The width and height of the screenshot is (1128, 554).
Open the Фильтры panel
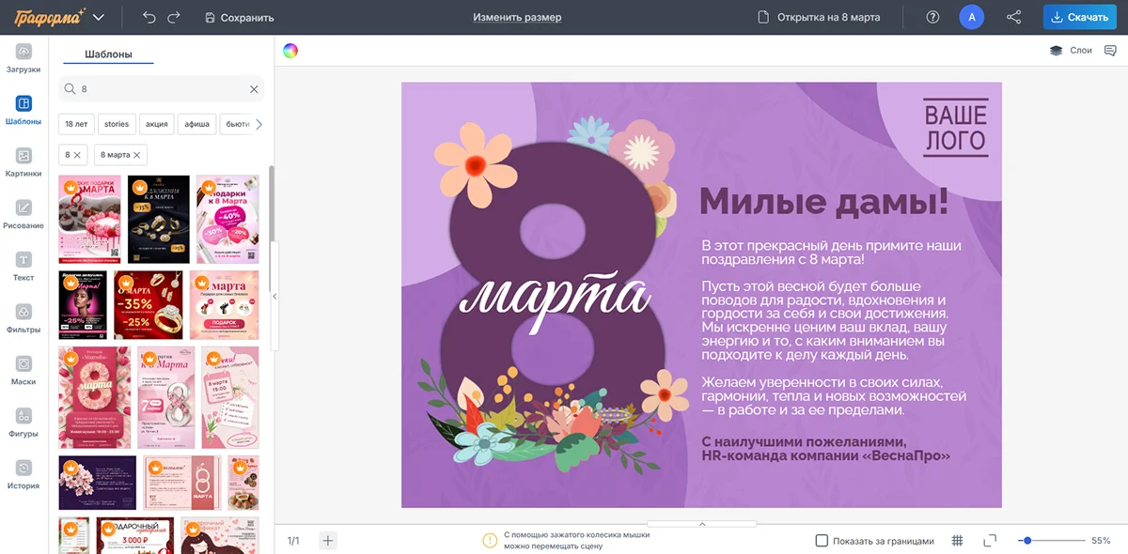tap(23, 318)
